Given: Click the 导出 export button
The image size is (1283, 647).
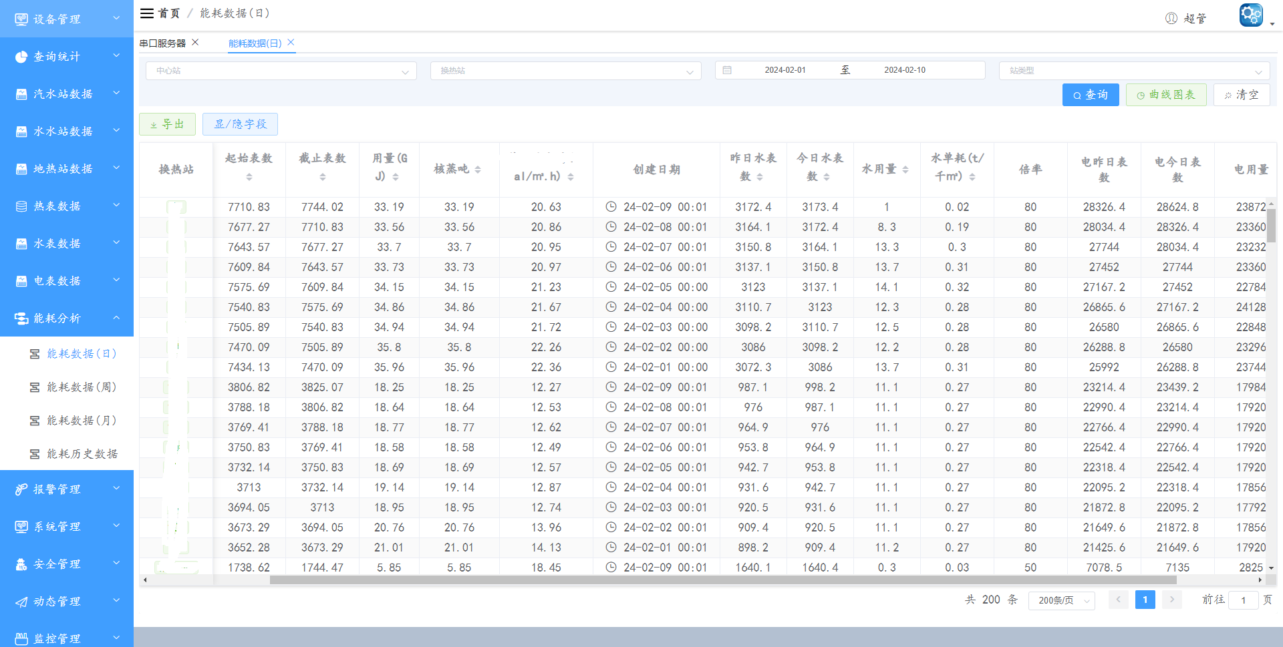Looking at the screenshot, I should (167, 124).
